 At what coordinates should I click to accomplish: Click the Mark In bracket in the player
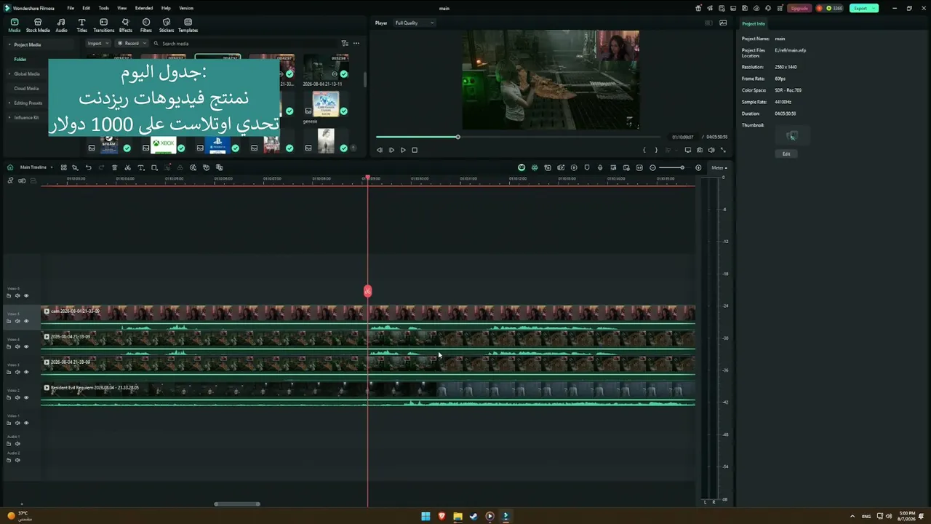click(644, 150)
